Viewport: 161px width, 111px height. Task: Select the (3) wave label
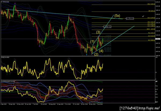(x=98, y=32)
